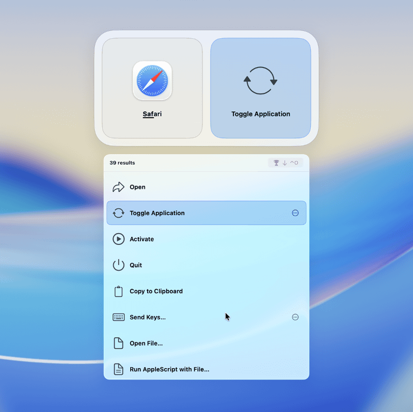Select Run AppleScript with File… action
413x412 pixels.
(x=206, y=369)
